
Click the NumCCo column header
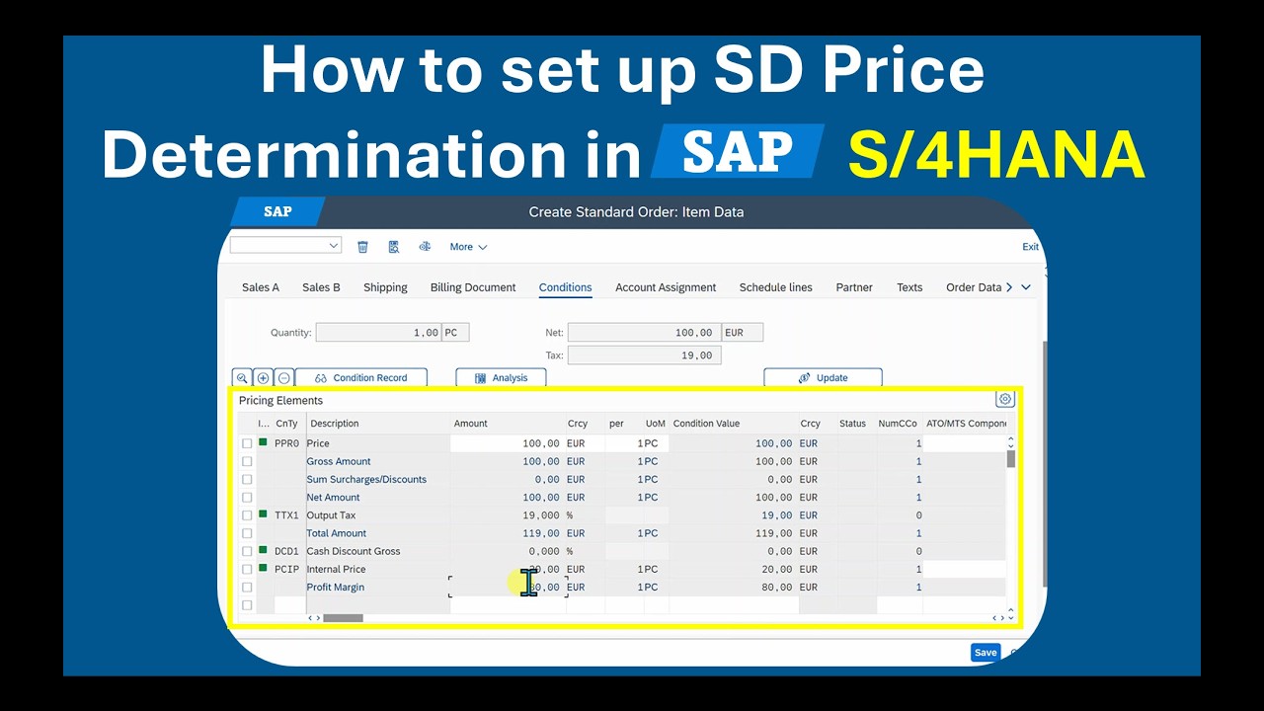coord(899,424)
